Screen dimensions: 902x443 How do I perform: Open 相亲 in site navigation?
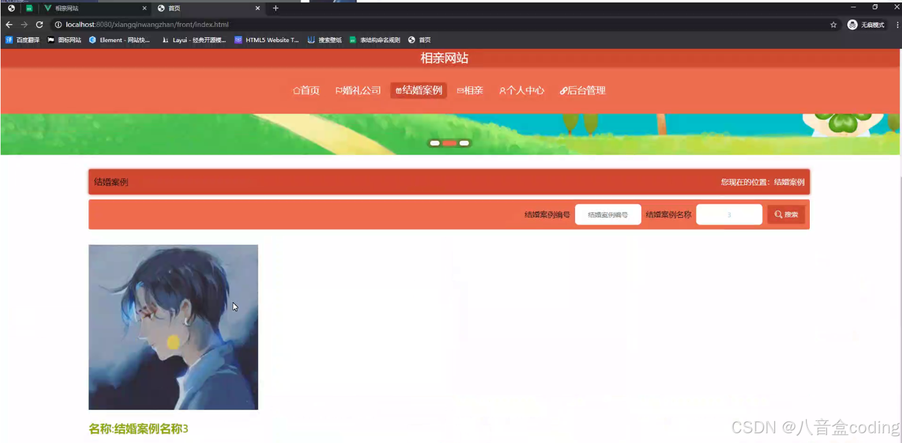(x=470, y=90)
